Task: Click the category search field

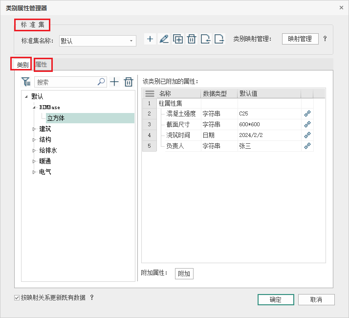Action: pyautogui.click(x=66, y=82)
